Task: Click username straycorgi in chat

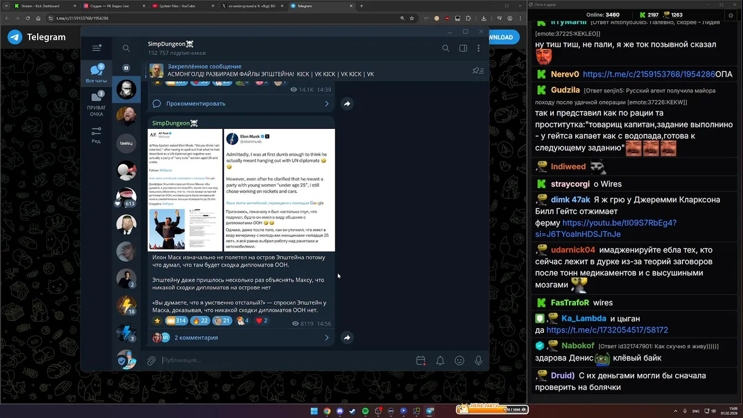Action: point(570,184)
